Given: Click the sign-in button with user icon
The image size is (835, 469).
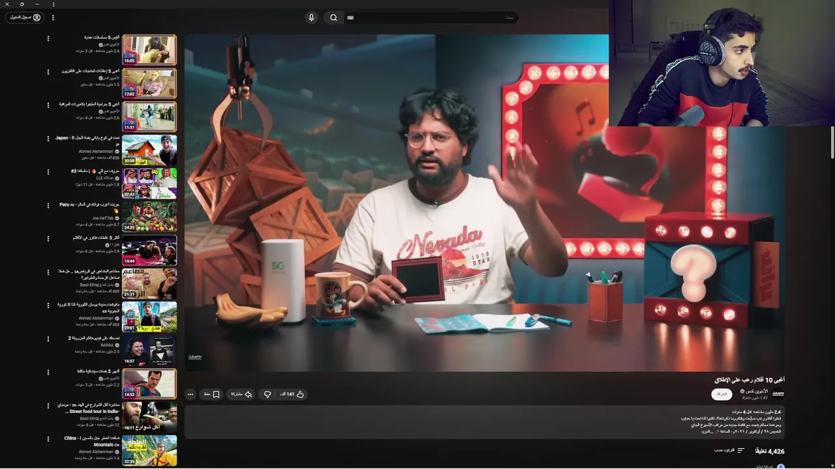Looking at the screenshot, I should point(24,18).
